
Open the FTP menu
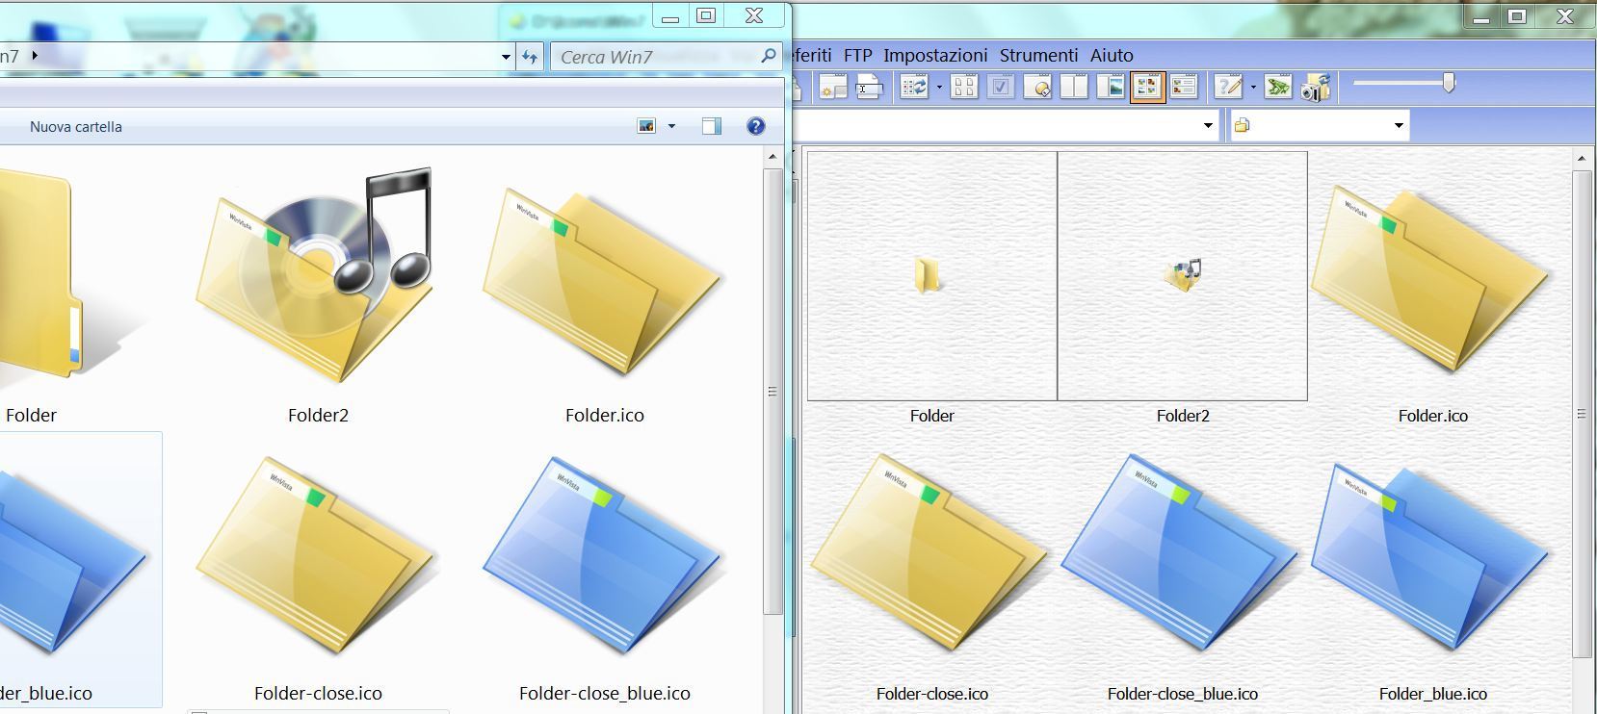pos(857,55)
